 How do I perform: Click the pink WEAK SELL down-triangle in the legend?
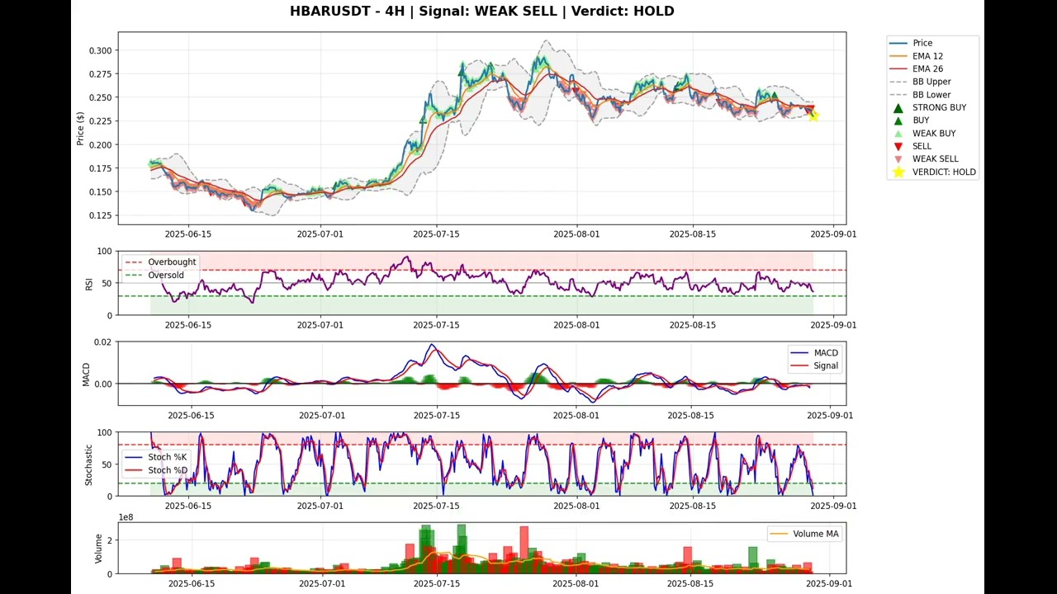click(x=898, y=159)
